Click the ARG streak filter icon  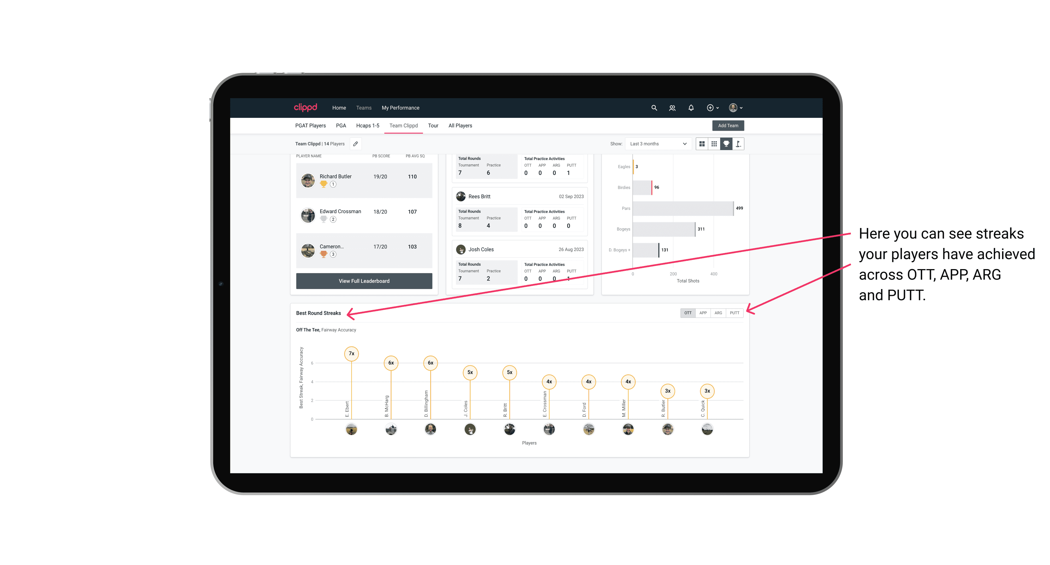click(719, 312)
